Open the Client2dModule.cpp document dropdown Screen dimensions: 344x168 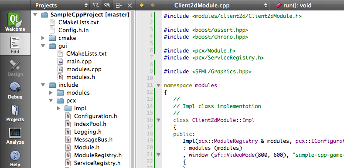(x=221, y=5)
